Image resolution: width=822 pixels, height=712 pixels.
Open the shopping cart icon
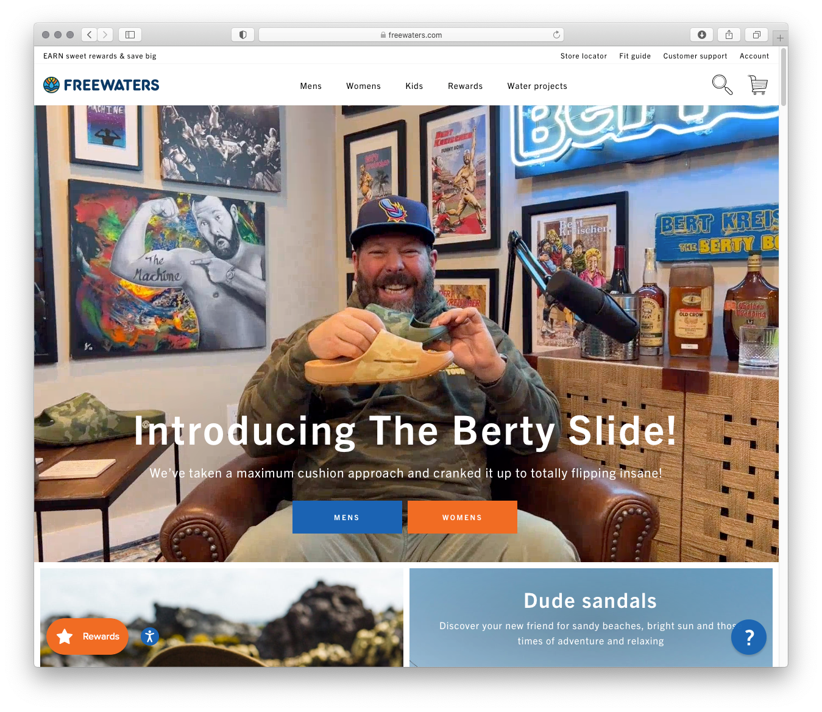click(x=757, y=85)
